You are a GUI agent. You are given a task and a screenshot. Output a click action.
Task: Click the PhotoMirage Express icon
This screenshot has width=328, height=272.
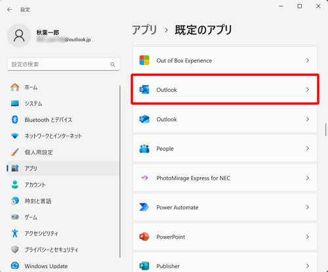click(144, 178)
